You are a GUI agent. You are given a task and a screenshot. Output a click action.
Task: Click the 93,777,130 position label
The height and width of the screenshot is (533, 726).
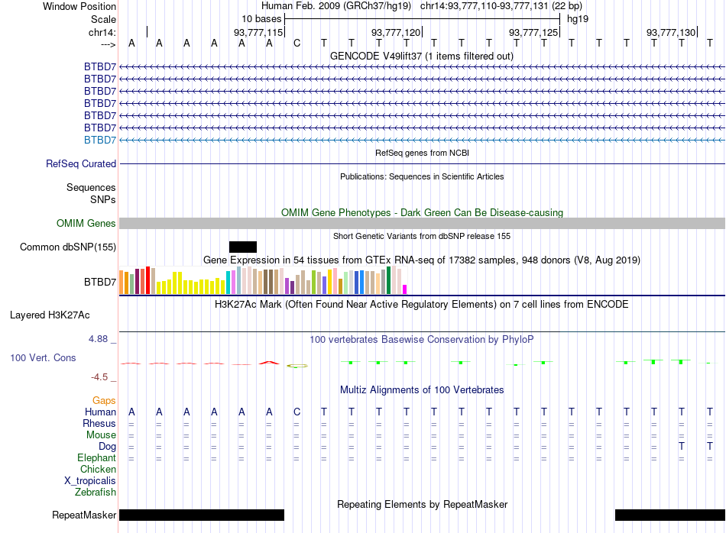tap(671, 32)
